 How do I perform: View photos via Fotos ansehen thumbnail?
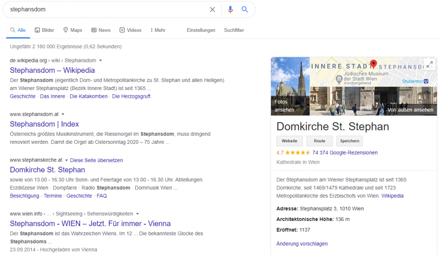point(290,87)
